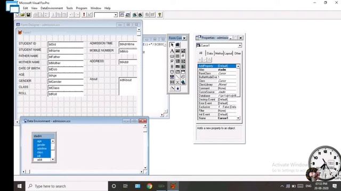
Task: Click the Windows Start button
Action: (x=19, y=186)
